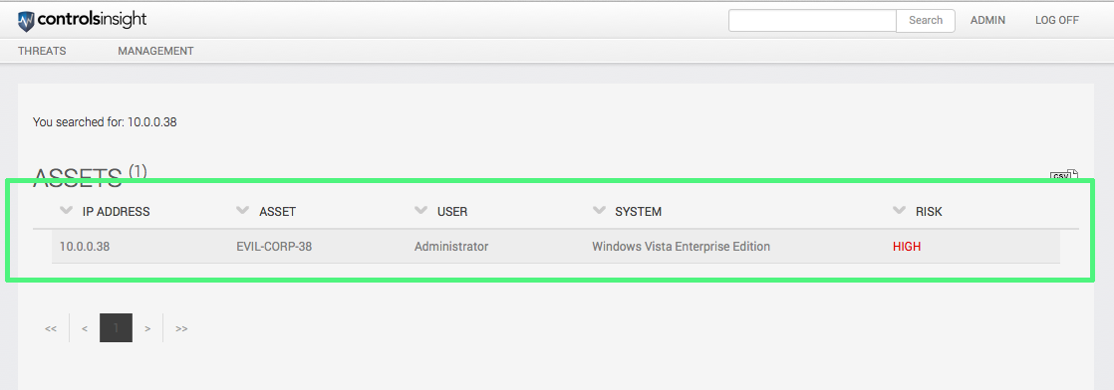Open asset EVIL-CORP-38 row
This screenshot has width=1114, height=390.
click(556, 247)
